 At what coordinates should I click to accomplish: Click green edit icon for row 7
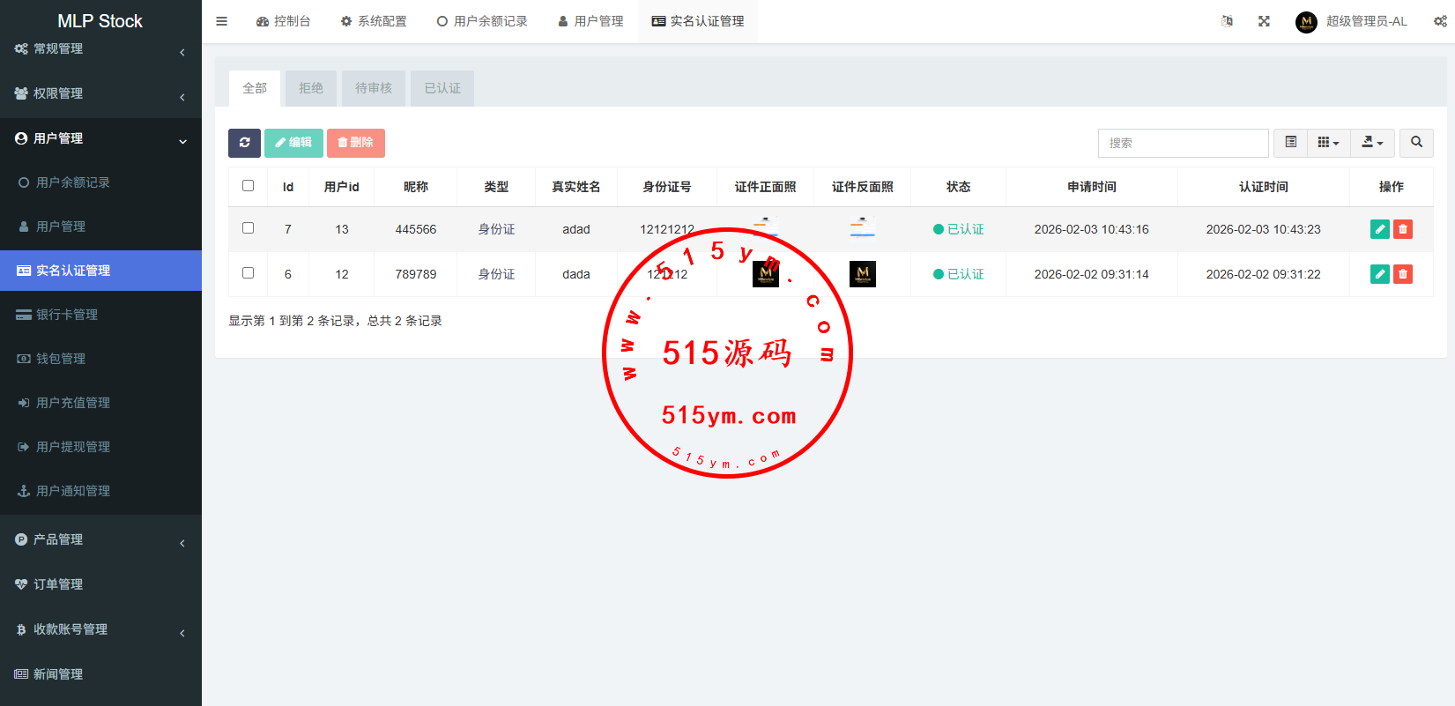point(1380,229)
